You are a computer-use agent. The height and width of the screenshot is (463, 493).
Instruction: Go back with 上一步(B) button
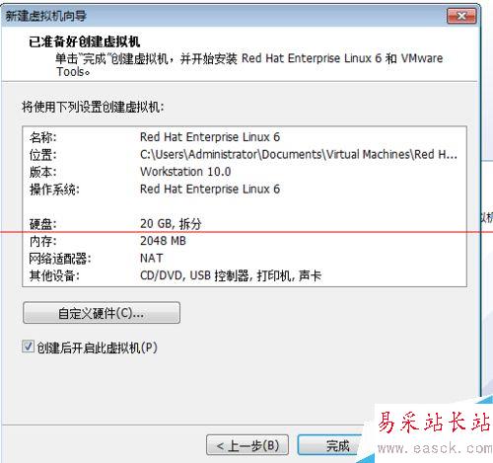point(247,445)
